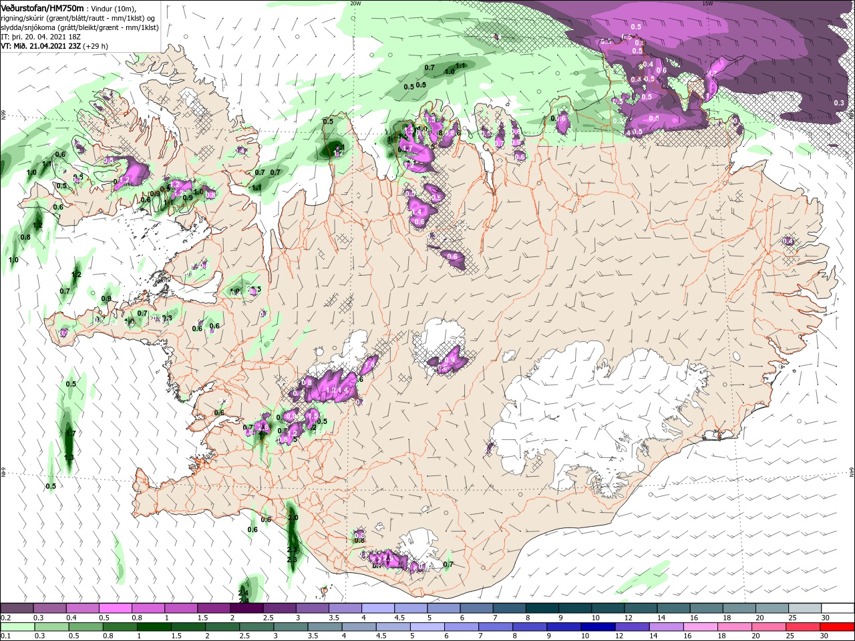Click the white 0.3 value at northeast corner

[839, 103]
